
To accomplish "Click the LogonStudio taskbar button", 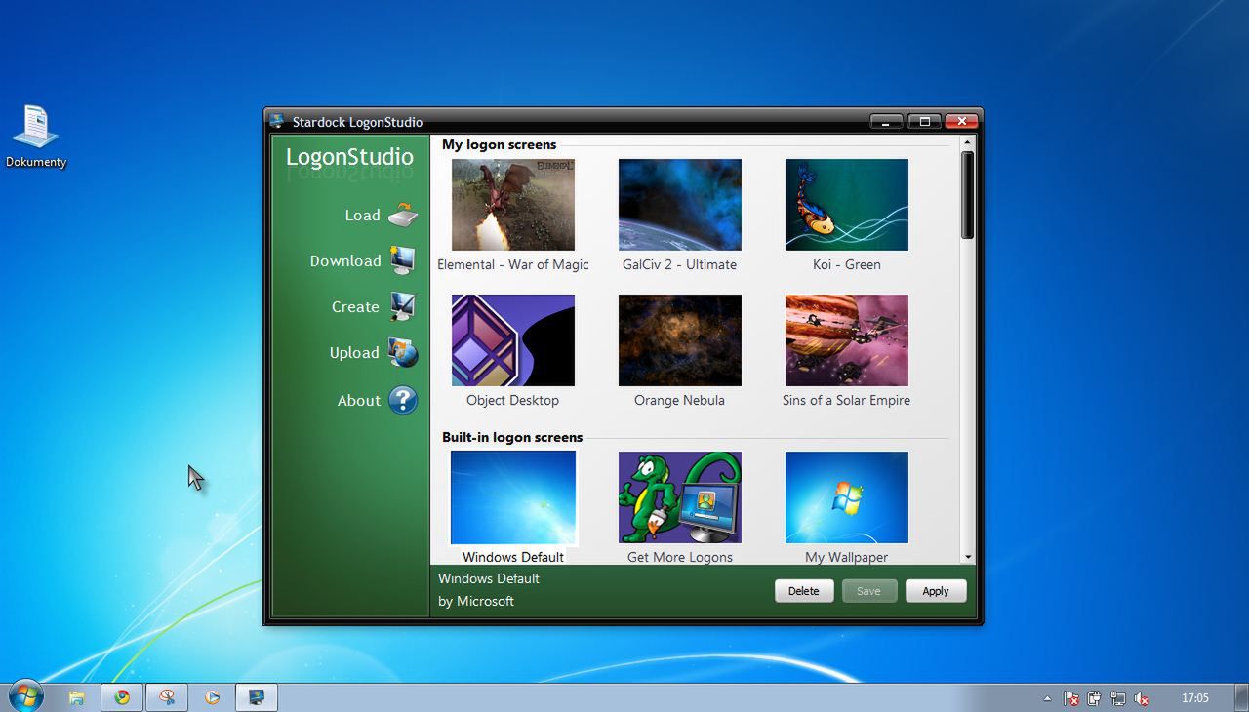I will (257, 697).
